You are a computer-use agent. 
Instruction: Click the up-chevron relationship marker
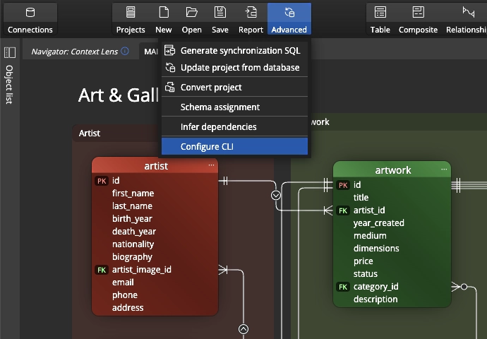tap(243, 329)
